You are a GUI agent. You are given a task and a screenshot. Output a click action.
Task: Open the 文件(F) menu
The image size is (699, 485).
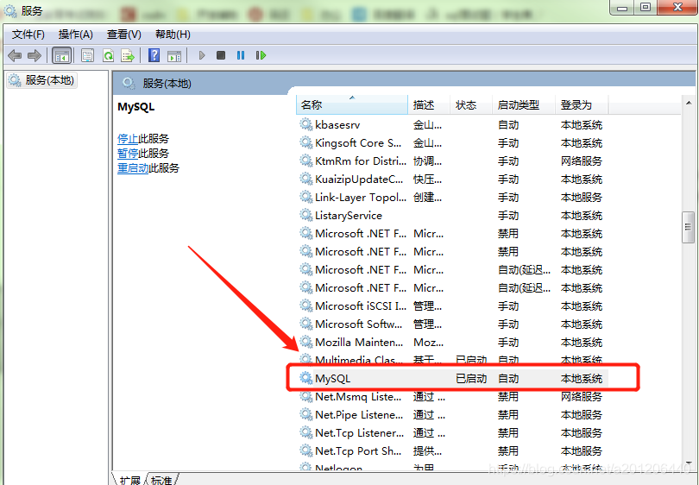28,35
